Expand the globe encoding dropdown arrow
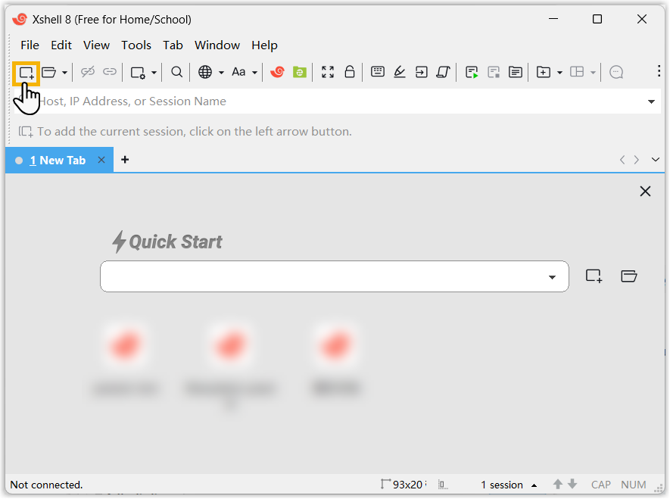The height and width of the screenshot is (499, 670). click(x=221, y=73)
